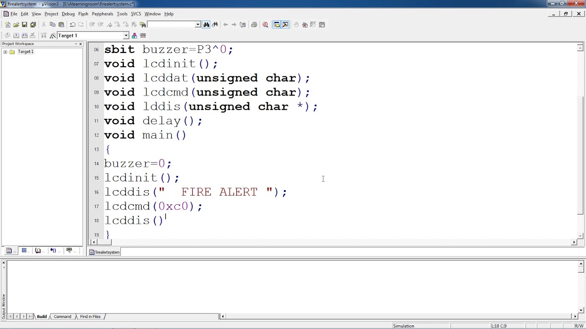Click the Build target icon
This screenshot has width=586, height=329.
[16, 36]
